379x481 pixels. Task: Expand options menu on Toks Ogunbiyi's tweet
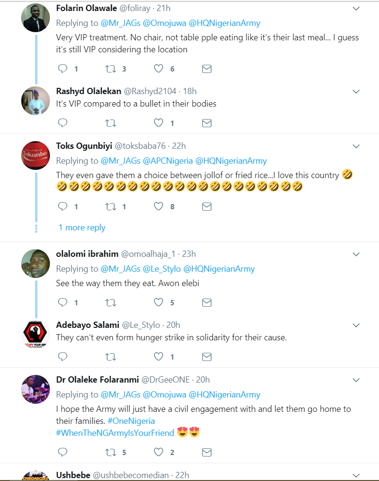click(356, 146)
